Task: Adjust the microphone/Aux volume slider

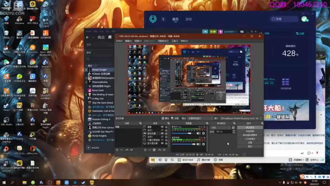Action: tap(184, 133)
